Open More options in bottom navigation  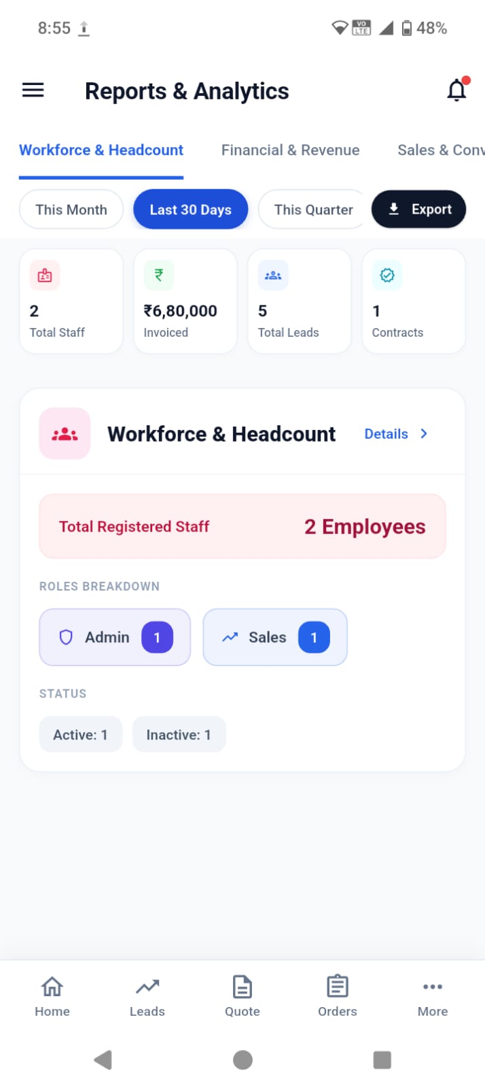click(x=433, y=997)
